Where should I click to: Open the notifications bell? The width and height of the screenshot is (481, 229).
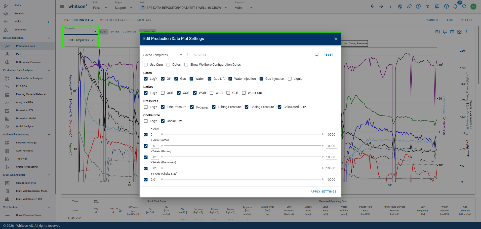tap(455, 6)
